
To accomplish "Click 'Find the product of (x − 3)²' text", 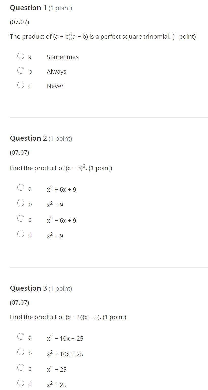I will pos(61,168).
